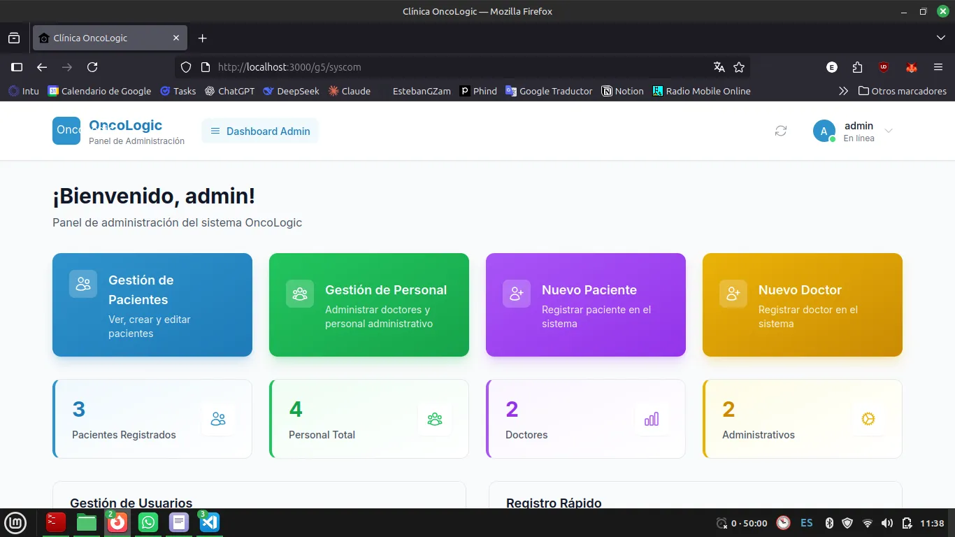Viewport: 955px width, 537px height.
Task: Click the Doctores bar-chart icon
Action: pyautogui.click(x=652, y=419)
